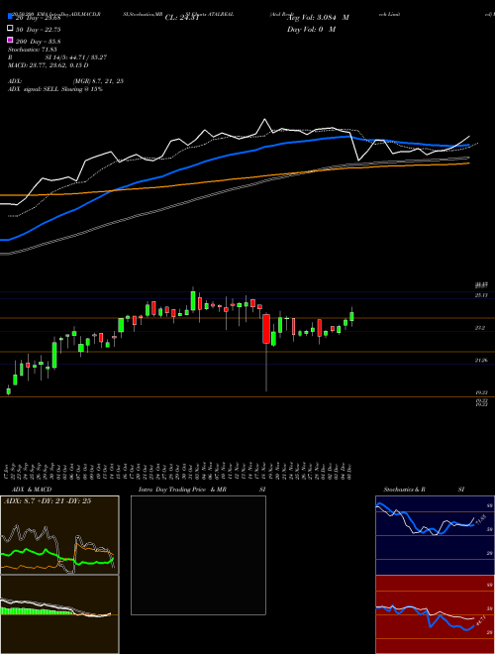This screenshot has width=495, height=654.
Task: Open the MACD histogram mini chart
Action: [59, 614]
